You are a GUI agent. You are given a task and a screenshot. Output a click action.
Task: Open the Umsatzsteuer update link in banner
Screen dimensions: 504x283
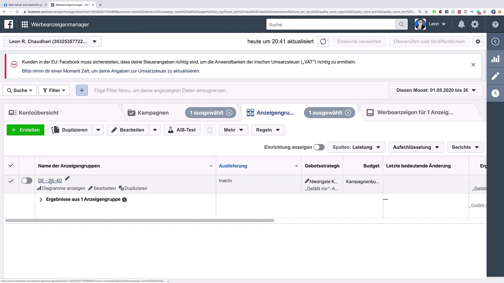point(111,71)
